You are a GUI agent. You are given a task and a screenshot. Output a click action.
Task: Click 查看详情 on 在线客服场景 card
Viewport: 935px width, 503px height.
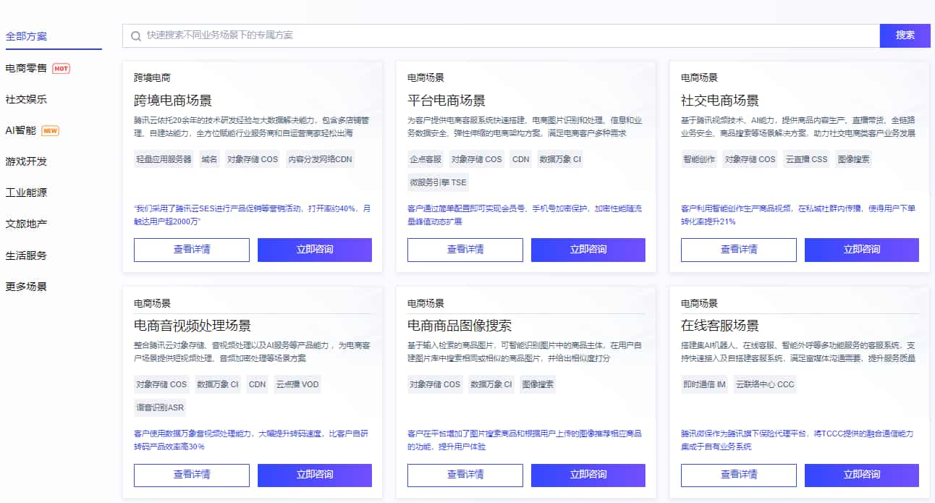738,475
